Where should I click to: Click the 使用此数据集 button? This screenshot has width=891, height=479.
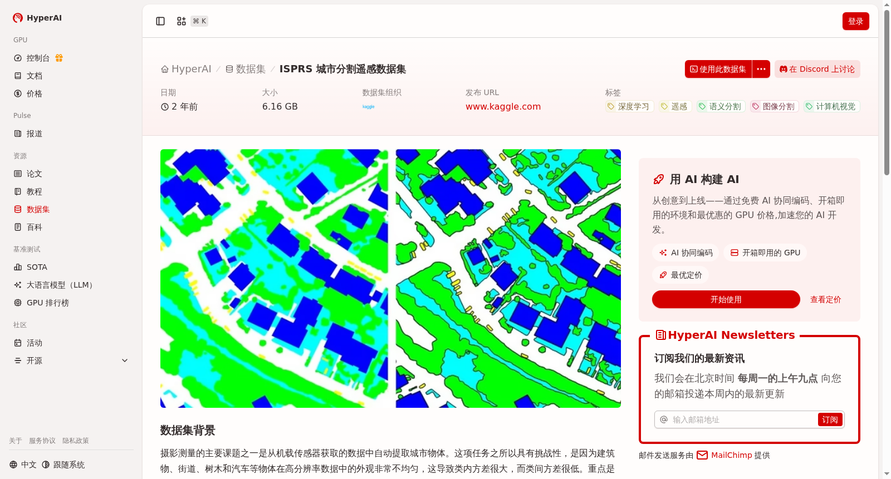pyautogui.click(x=718, y=69)
